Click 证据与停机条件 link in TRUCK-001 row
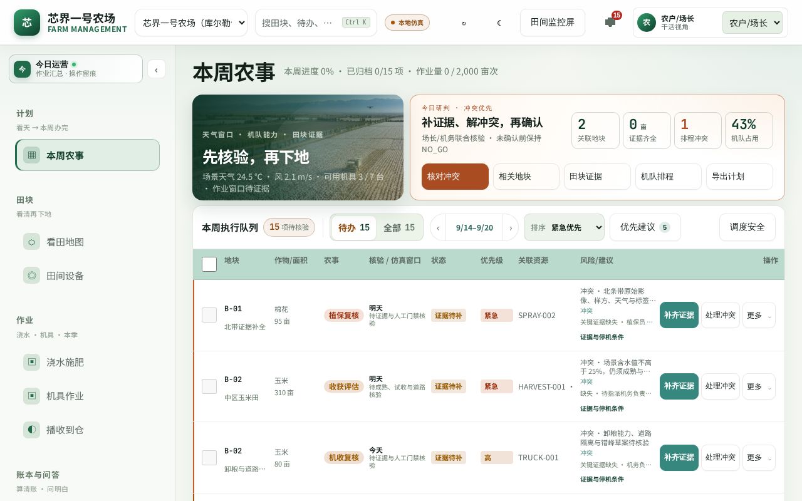The image size is (802, 501). click(602, 480)
